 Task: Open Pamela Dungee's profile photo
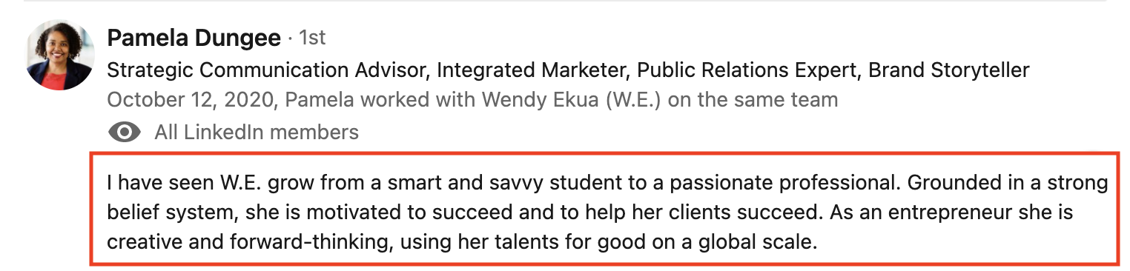coord(60,56)
